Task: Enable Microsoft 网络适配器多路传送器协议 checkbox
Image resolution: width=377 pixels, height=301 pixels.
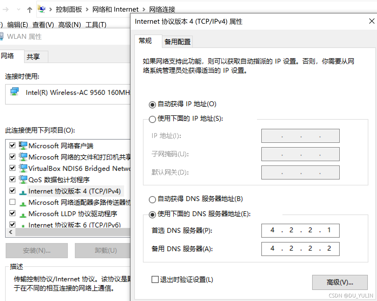Action: [12, 202]
